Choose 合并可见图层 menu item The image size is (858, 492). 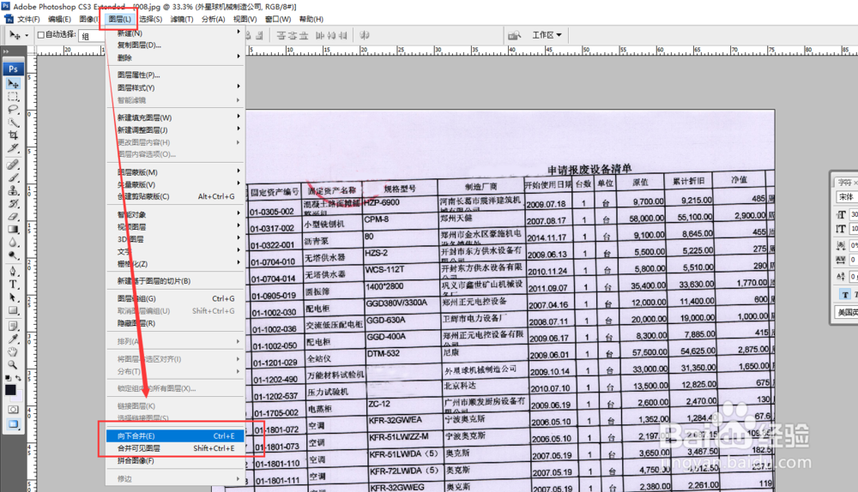coord(175,448)
